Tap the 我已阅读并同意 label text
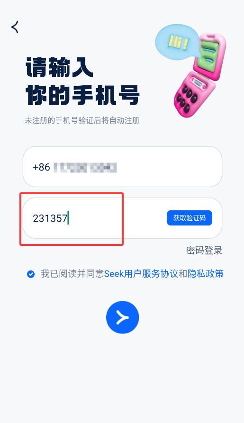 point(72,274)
